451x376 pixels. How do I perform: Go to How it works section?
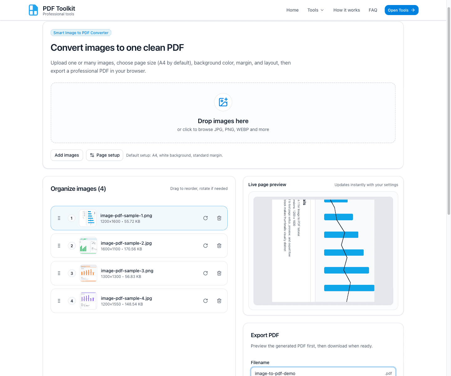[346, 10]
